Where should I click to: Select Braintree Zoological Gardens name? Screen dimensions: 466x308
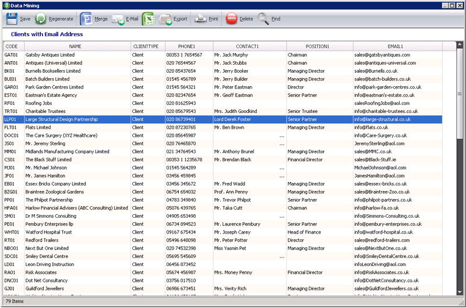click(x=55, y=192)
